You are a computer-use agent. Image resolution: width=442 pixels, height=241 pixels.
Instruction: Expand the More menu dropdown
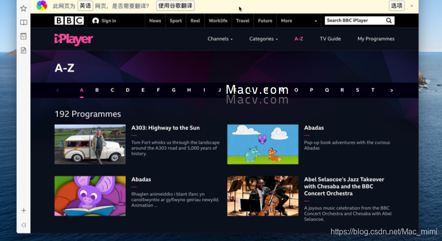(299, 21)
